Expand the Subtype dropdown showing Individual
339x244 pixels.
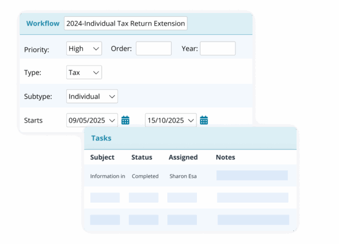(x=92, y=96)
